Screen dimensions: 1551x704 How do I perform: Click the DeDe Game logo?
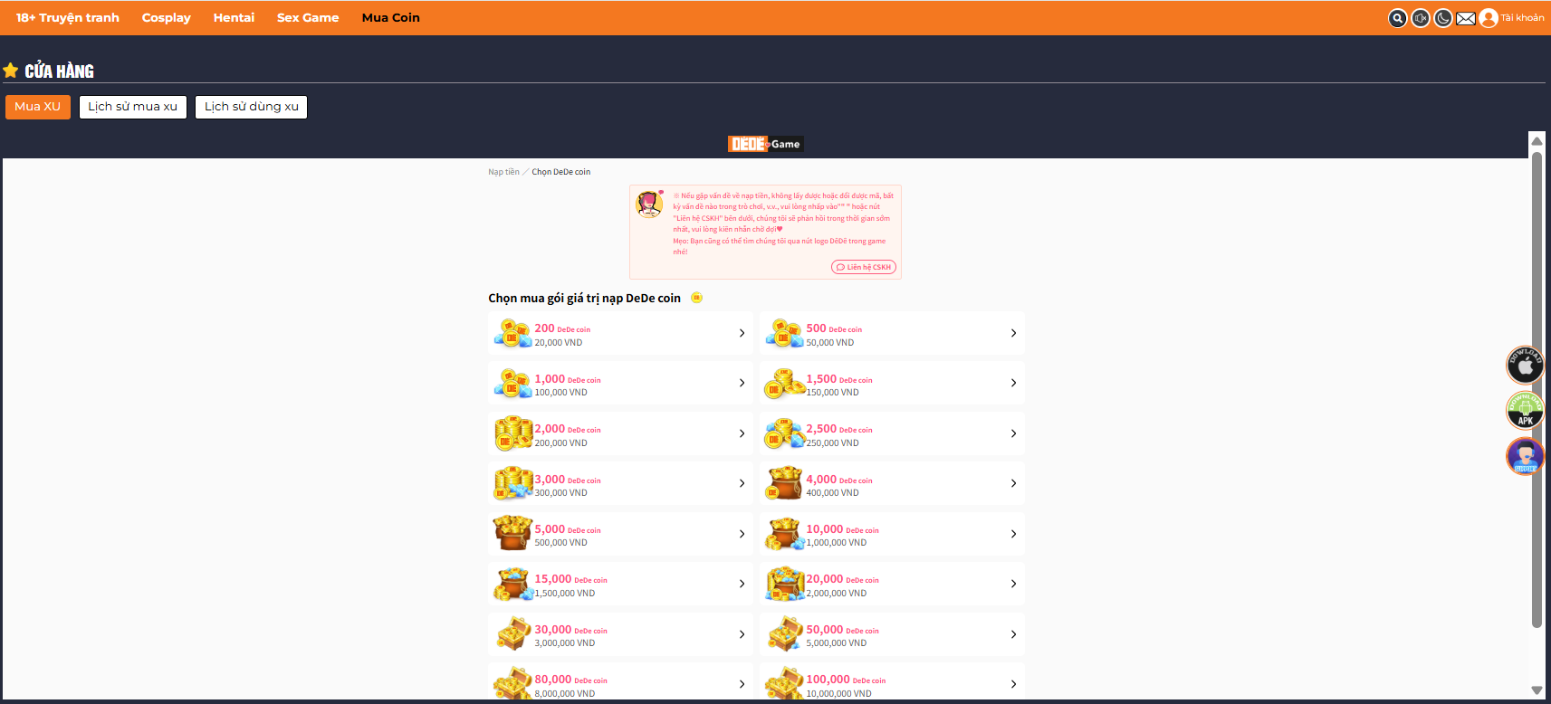pos(765,144)
